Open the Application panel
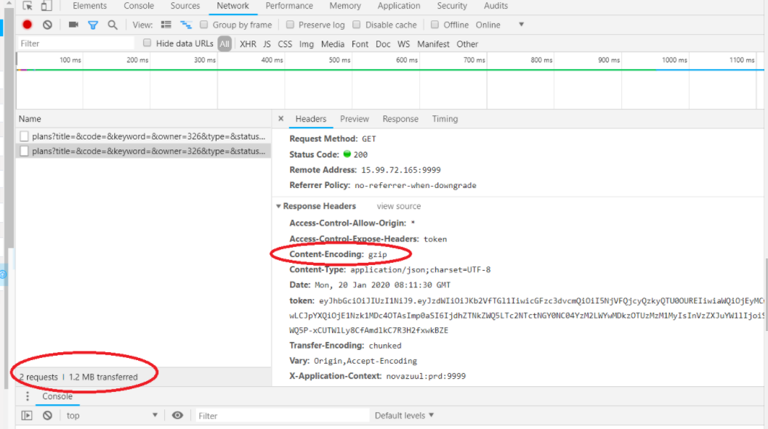 (399, 6)
